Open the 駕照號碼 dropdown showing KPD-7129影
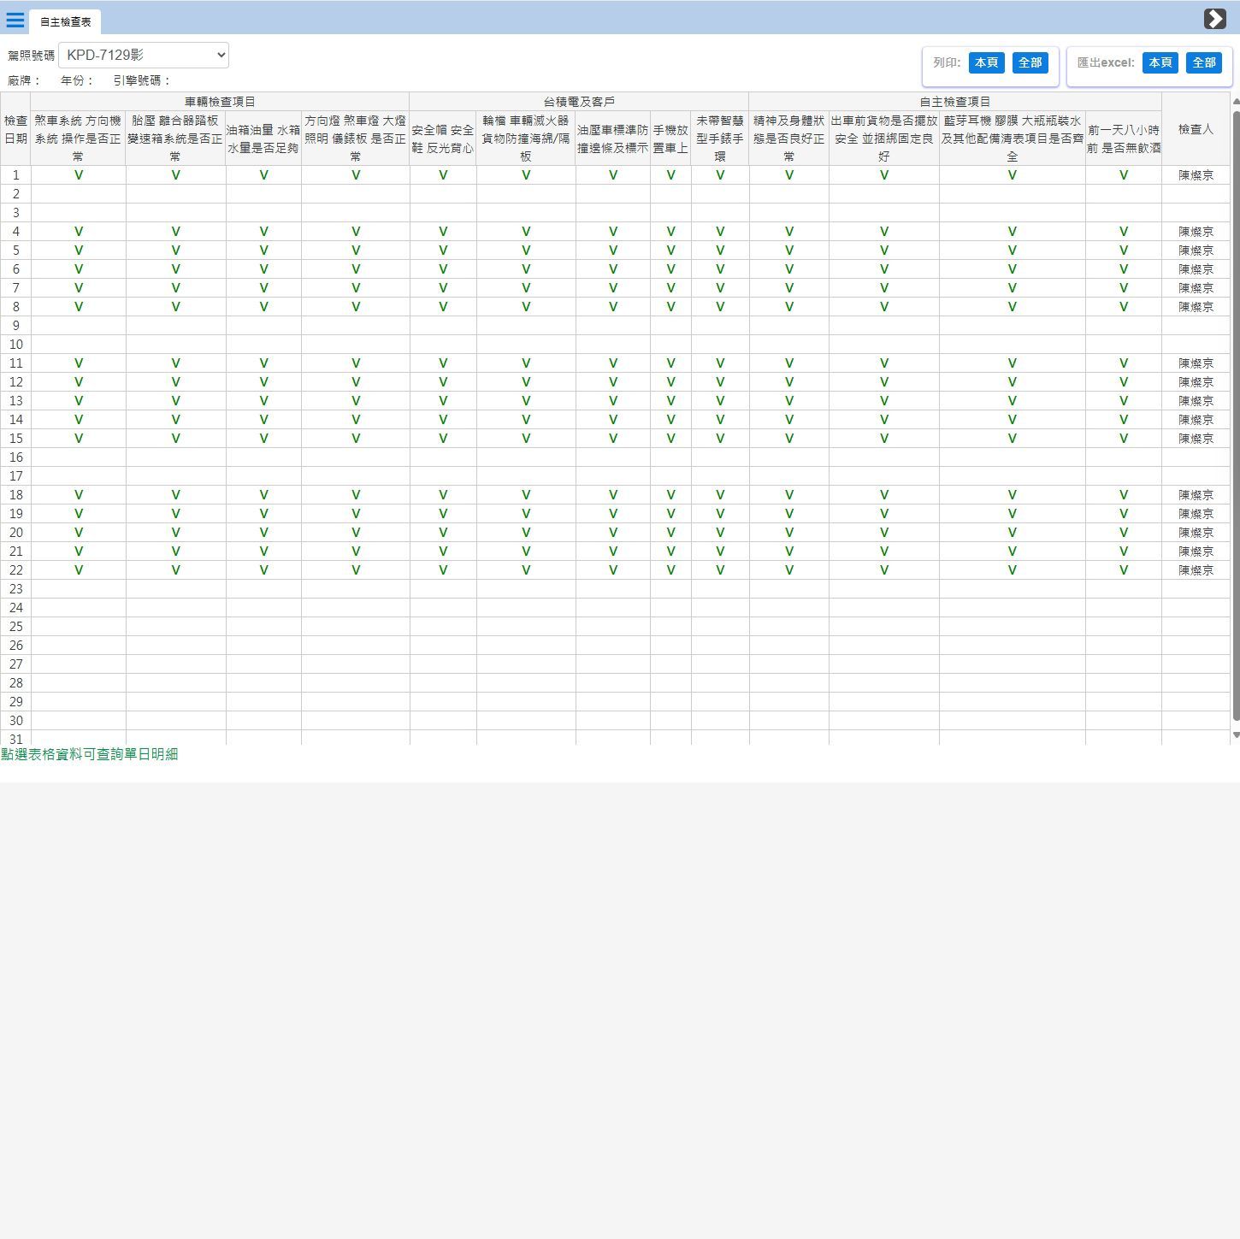1240x1239 pixels. coord(144,56)
